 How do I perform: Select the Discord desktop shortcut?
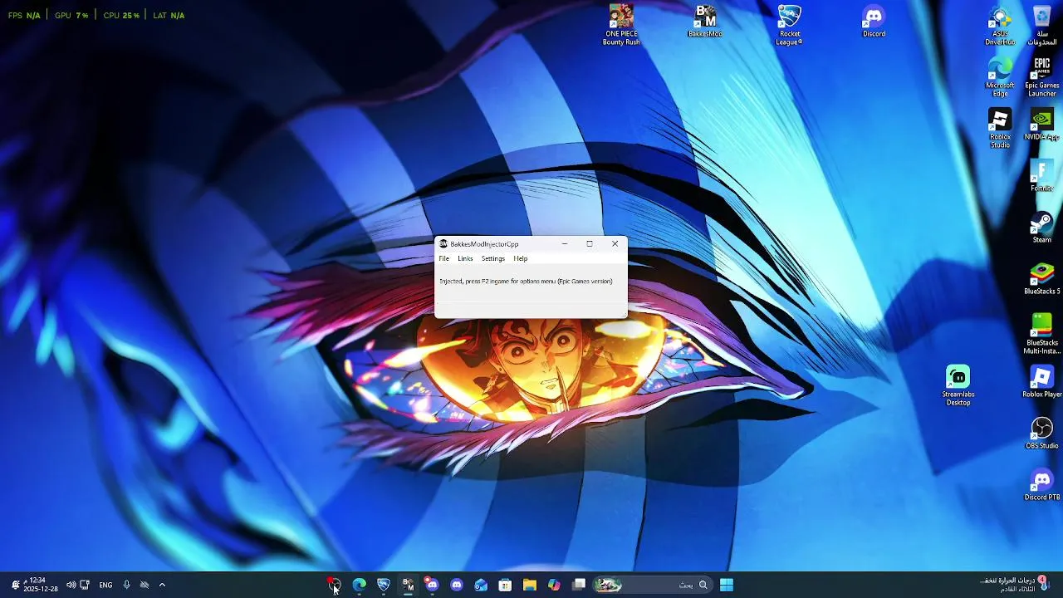(x=874, y=22)
